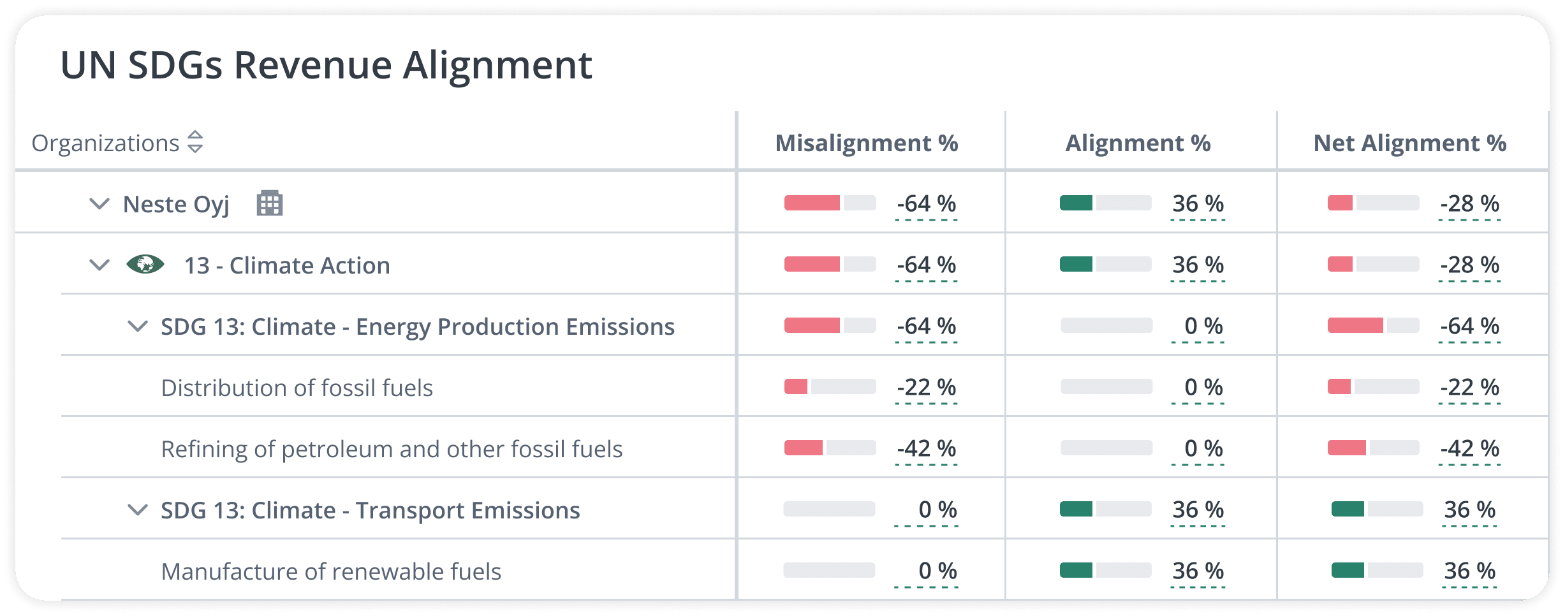This screenshot has width=1565, height=616.
Task: Click the Net Alignment % column header
Action: click(1409, 143)
